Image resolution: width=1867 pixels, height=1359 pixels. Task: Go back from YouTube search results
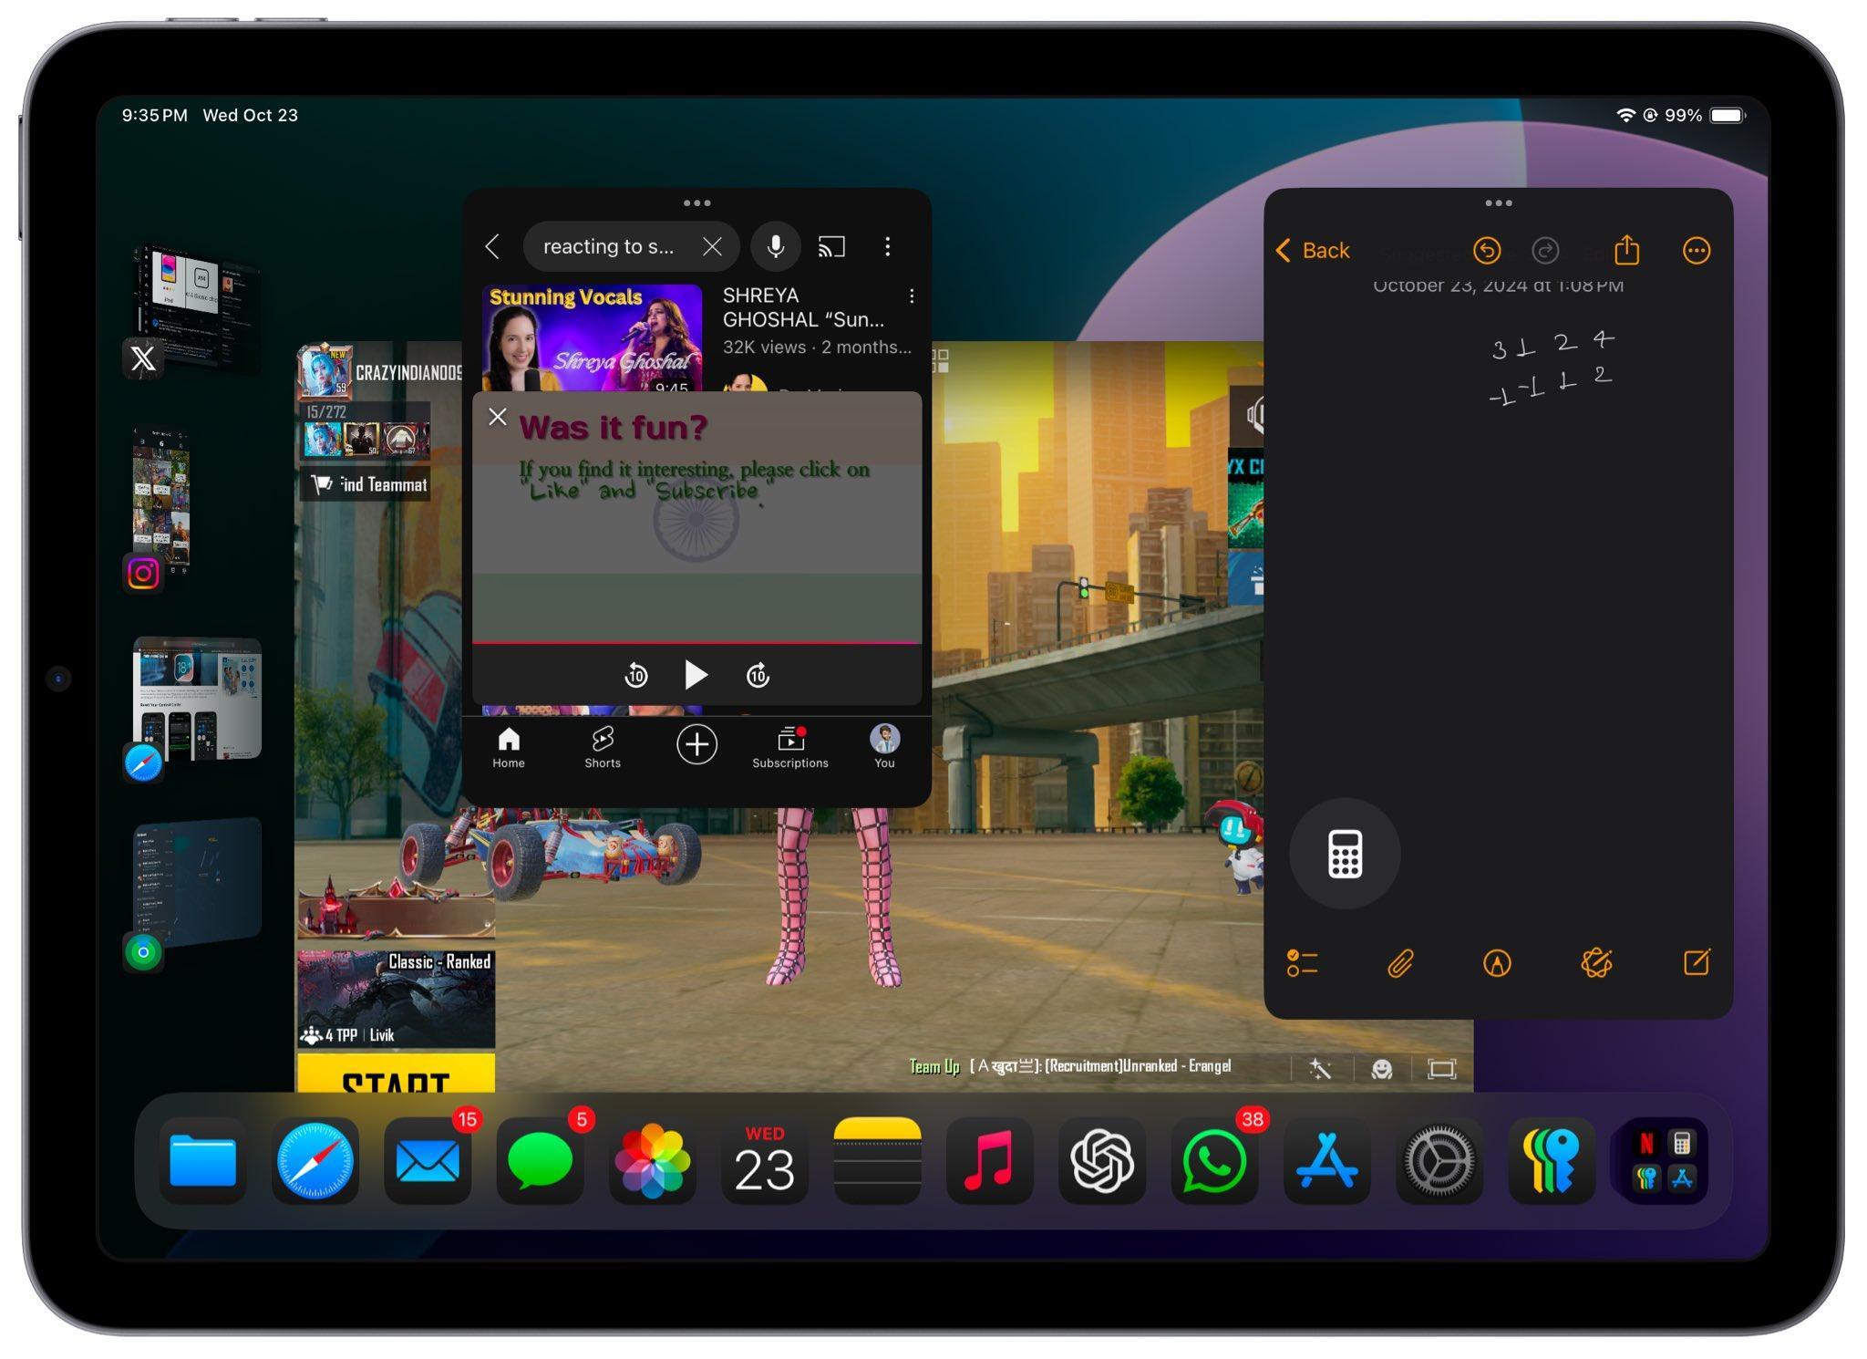tap(492, 246)
